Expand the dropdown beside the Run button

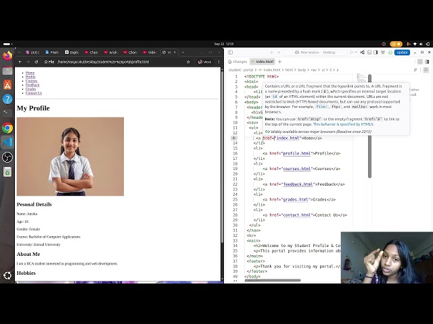click(356, 53)
